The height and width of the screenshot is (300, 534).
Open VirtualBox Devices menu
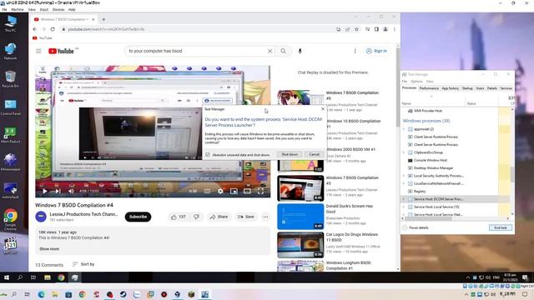(58, 9)
